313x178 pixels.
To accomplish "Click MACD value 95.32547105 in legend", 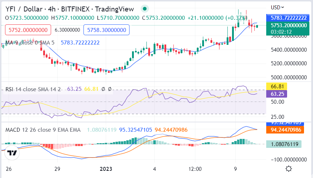I will (136, 130).
